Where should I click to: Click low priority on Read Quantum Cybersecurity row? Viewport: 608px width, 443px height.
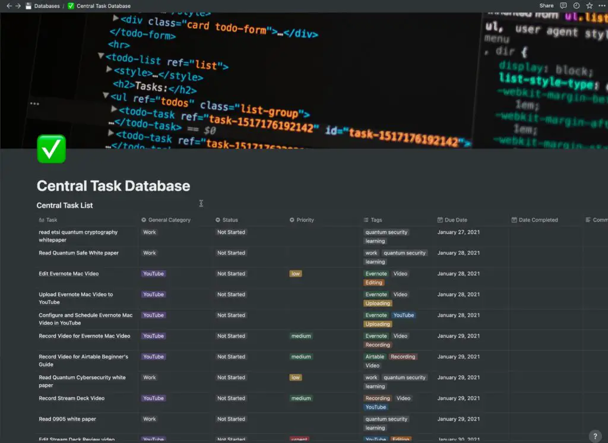[296, 378]
